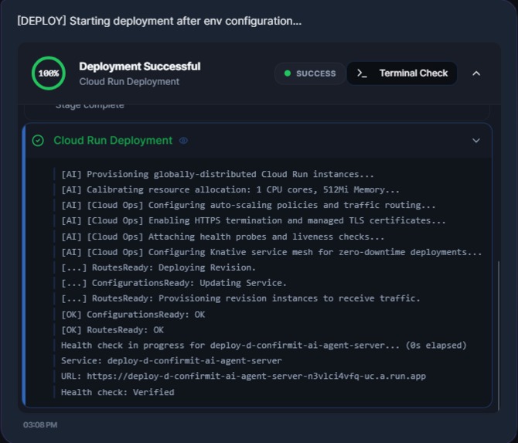518x443 pixels.
Task: Select the Cloud Run Deployment stage title
Action: [113, 141]
